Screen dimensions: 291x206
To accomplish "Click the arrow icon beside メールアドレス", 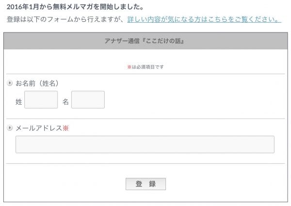I will point(10,128).
